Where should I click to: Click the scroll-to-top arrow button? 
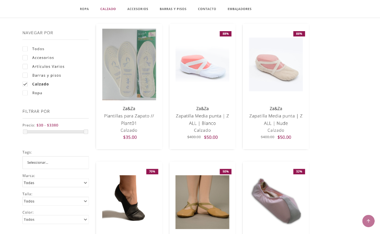pos(368,221)
